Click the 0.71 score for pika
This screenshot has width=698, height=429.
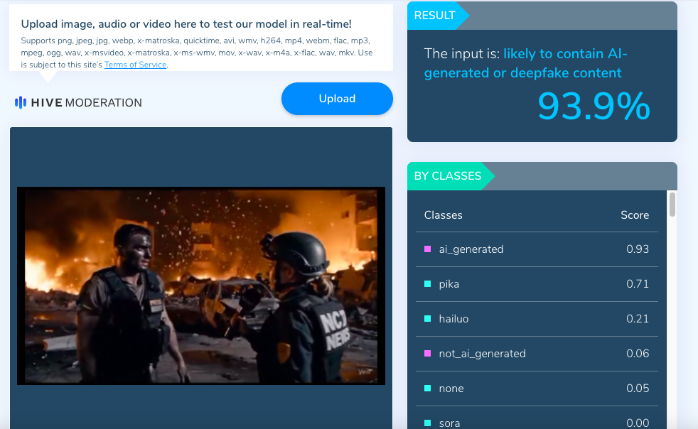(x=637, y=284)
